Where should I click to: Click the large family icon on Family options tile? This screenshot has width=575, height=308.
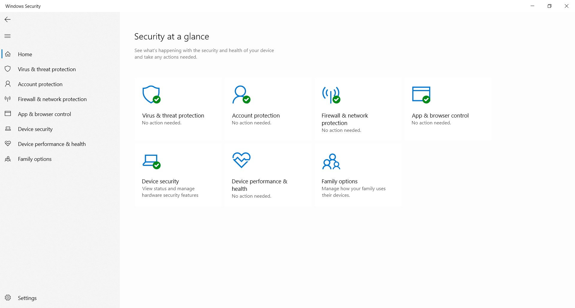[x=331, y=161]
